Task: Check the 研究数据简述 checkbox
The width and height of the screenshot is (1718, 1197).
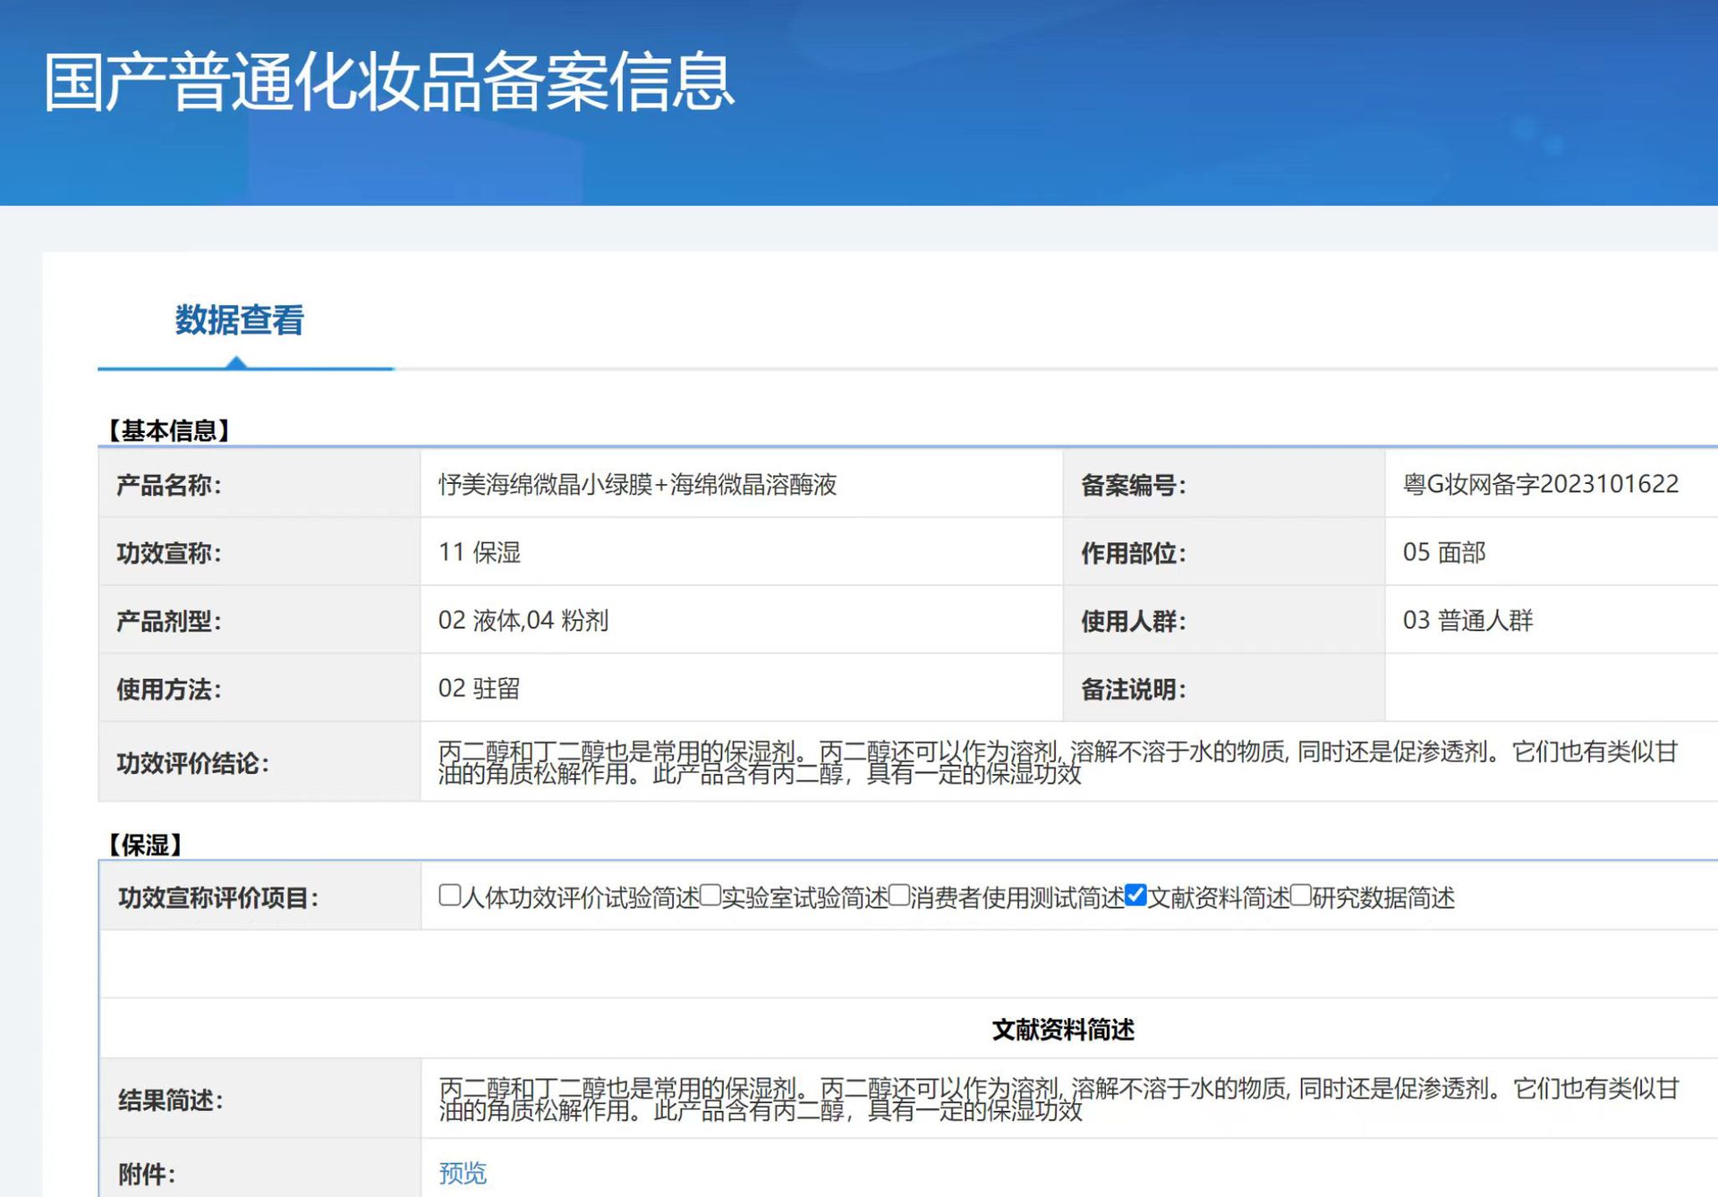Action: click(x=1301, y=895)
